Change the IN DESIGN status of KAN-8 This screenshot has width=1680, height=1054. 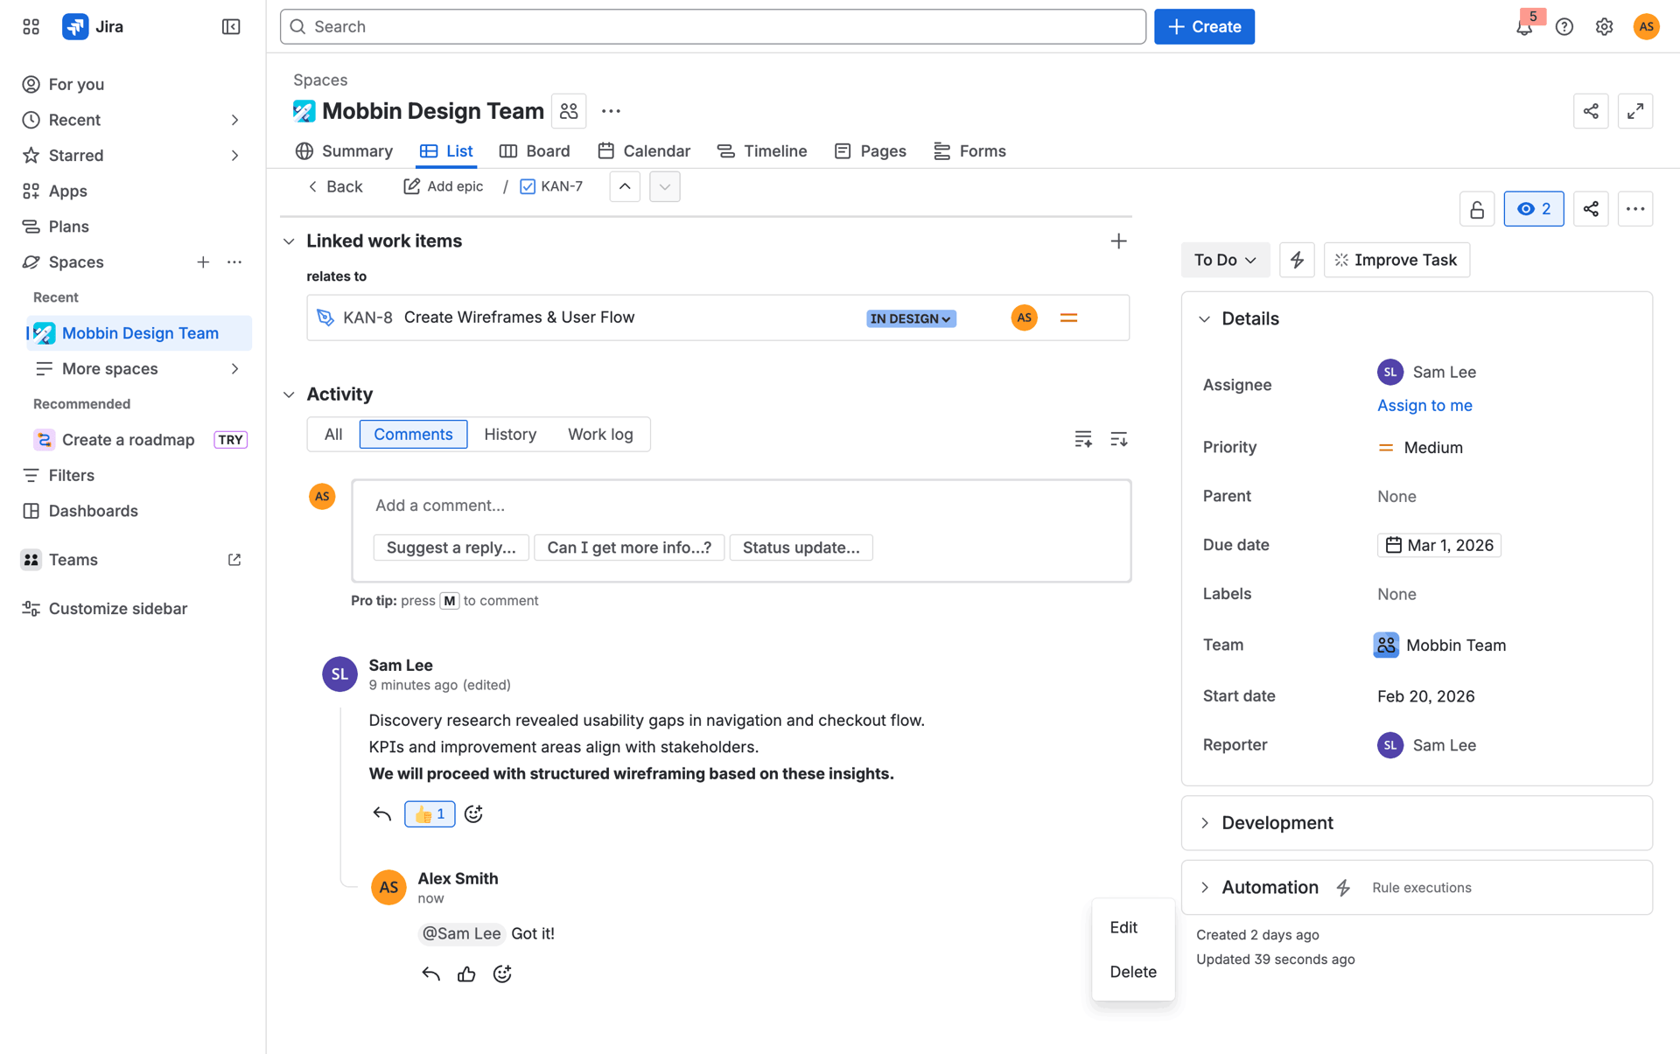[911, 318]
